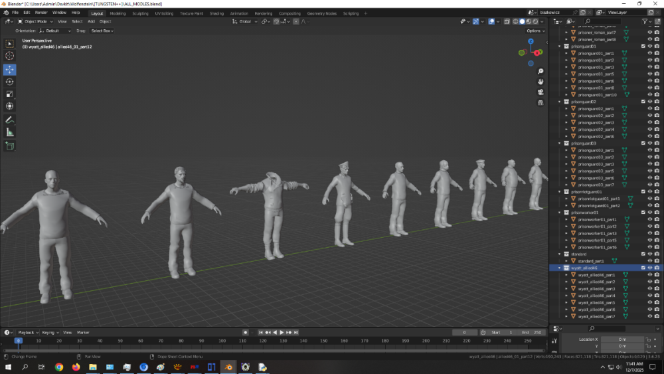Toggle X-ray mode
664x374 pixels.
point(507,21)
